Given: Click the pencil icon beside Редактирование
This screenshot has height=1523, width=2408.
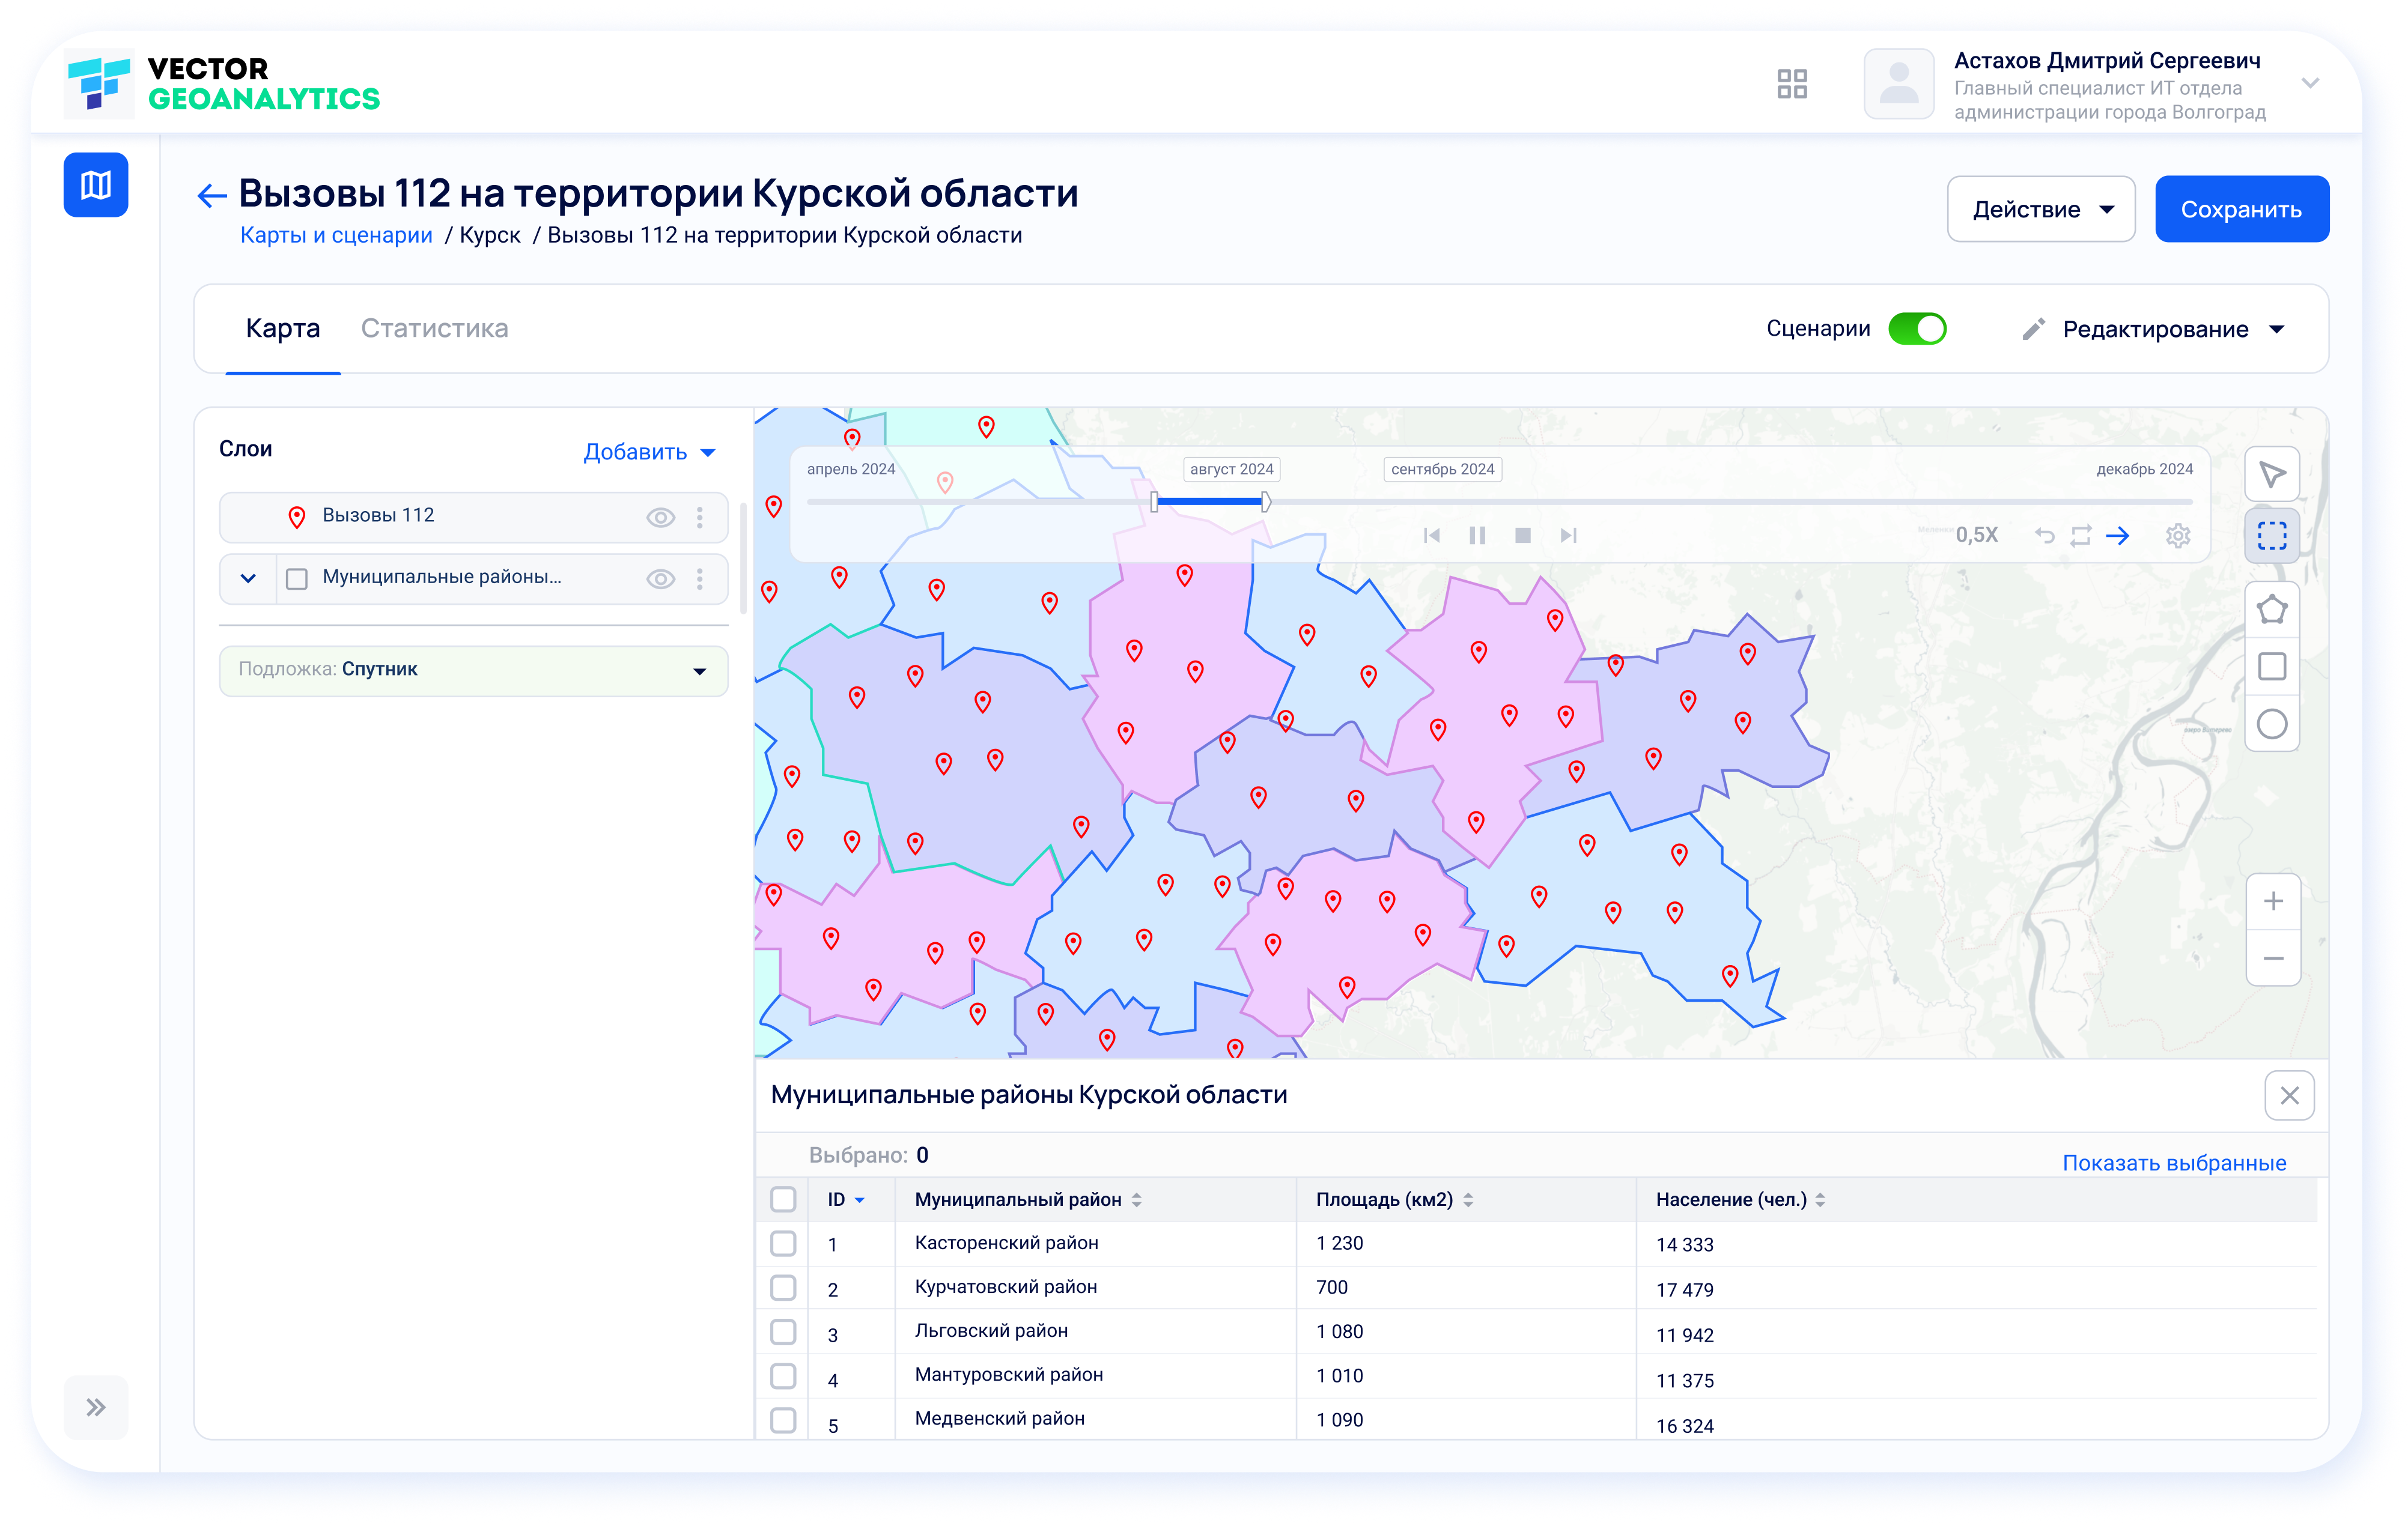Looking at the screenshot, I should pyautogui.click(x=2033, y=330).
